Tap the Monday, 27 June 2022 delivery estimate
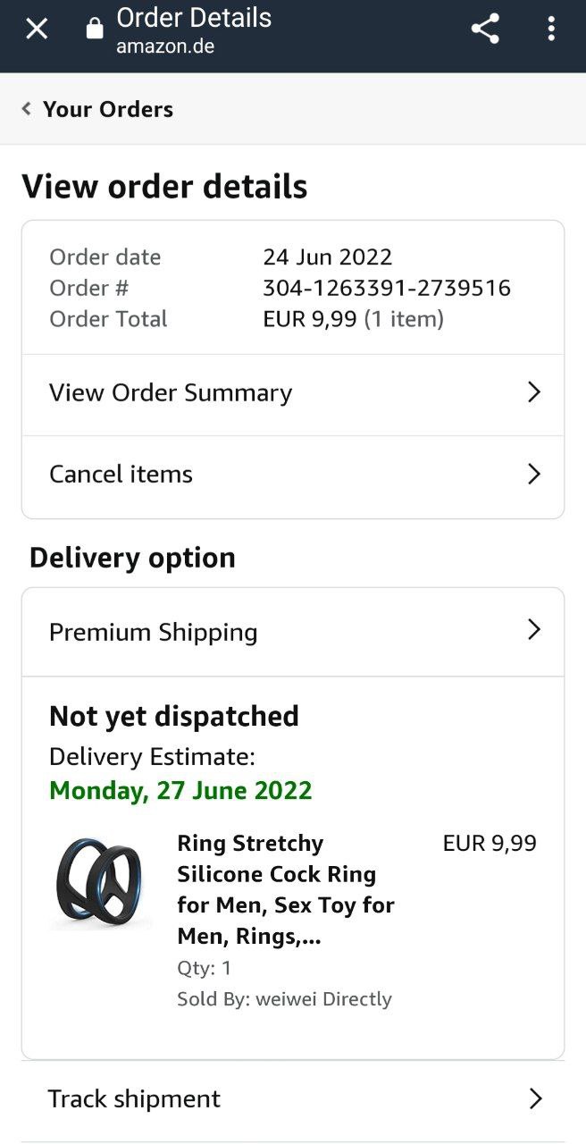Viewport: 586px width, 1144px height. [180, 791]
